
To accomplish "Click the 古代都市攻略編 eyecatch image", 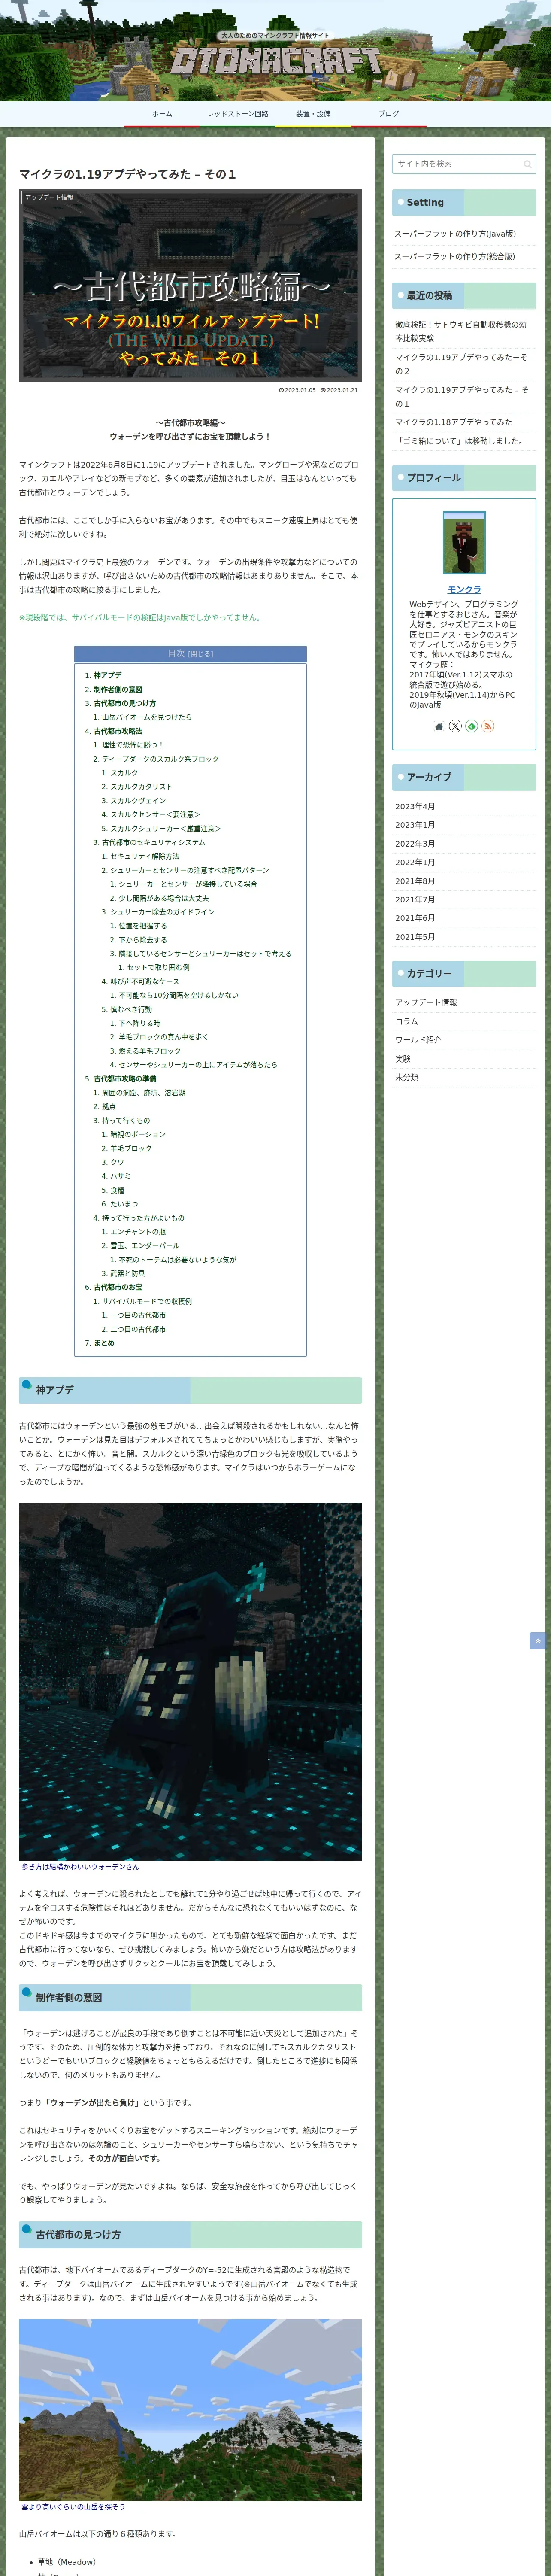I will point(190,286).
